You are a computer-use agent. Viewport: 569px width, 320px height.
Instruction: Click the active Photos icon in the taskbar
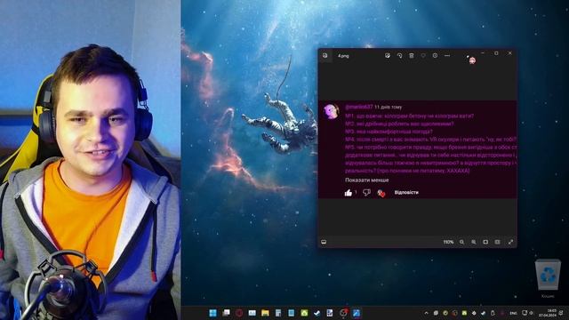tap(357, 313)
